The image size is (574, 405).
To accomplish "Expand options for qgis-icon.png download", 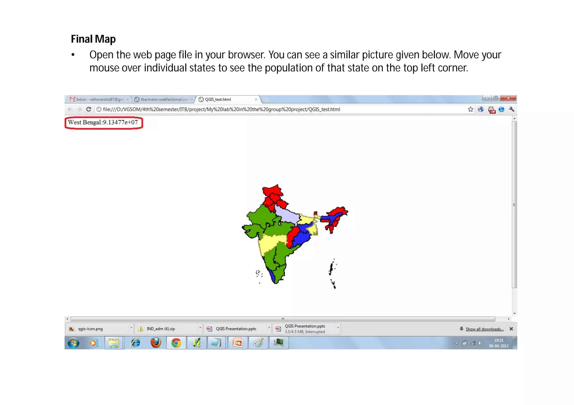I will tap(131, 328).
